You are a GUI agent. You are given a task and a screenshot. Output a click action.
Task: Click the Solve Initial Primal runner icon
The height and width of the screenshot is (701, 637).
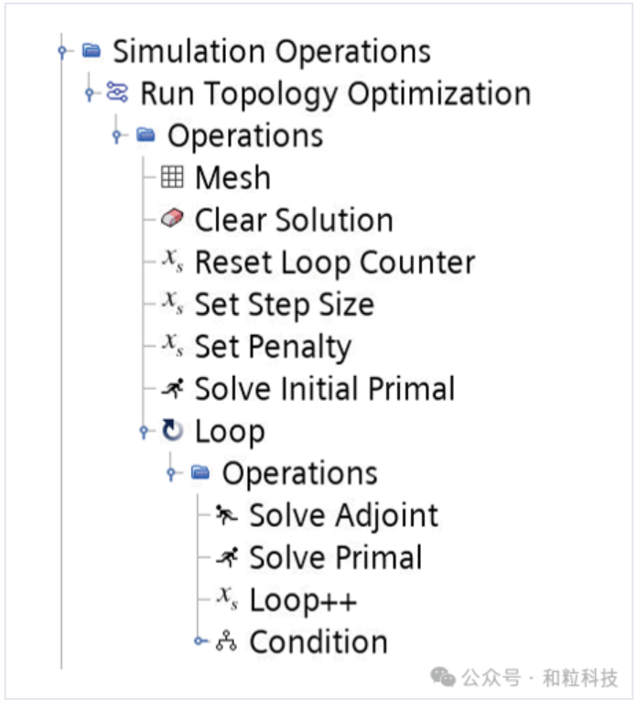pos(172,389)
